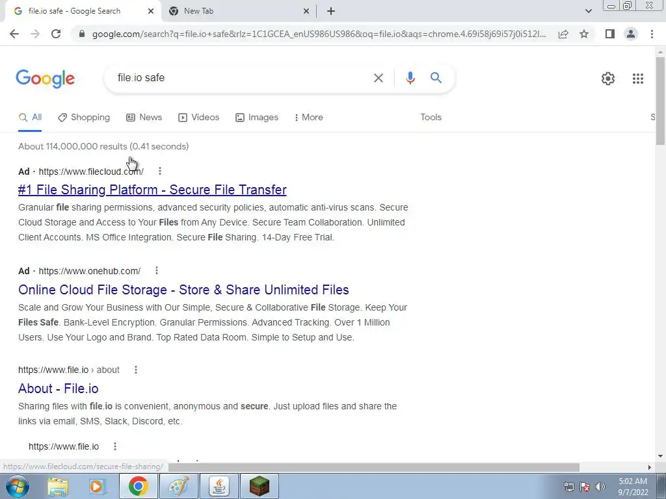666x499 pixels.
Task: Open the 'About - File.io' result
Action: point(58,389)
